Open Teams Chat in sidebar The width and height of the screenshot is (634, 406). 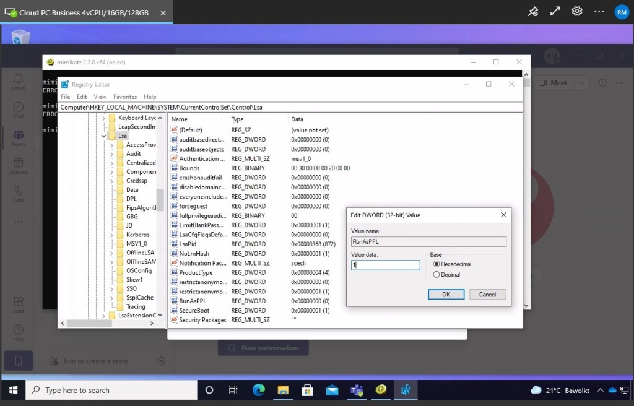tap(18, 110)
